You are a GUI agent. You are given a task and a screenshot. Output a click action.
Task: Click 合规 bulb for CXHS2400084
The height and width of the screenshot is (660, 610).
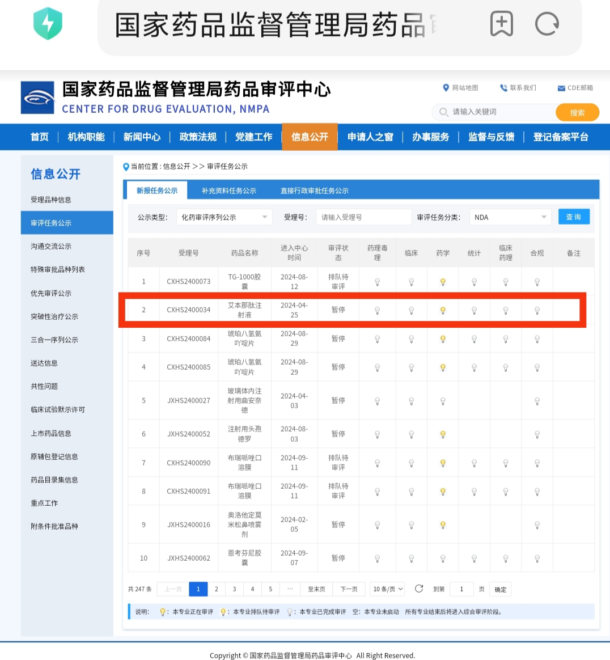point(537,339)
